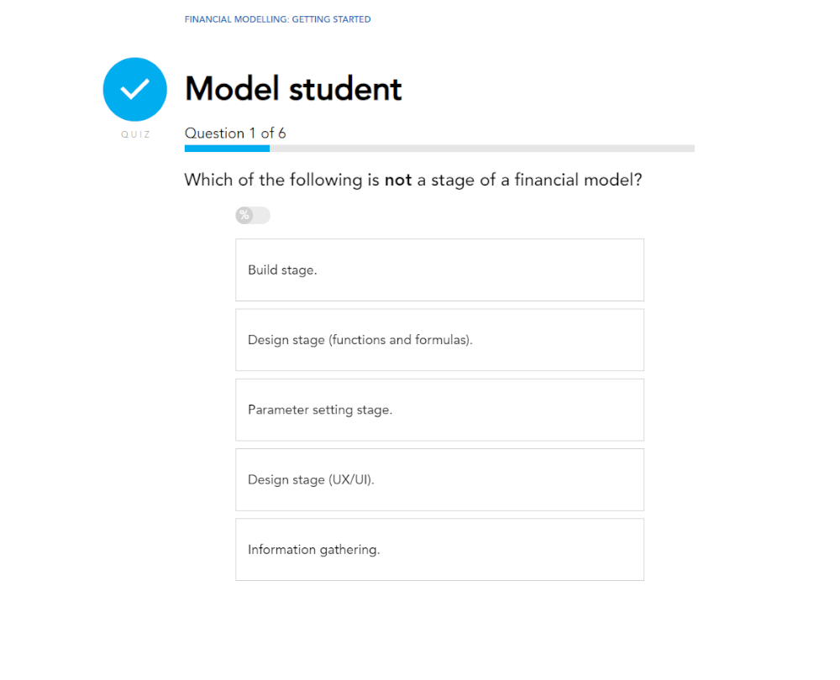This screenshot has width=840, height=680.
Task: Click the bold word 'not' in the question
Action: pyautogui.click(x=398, y=180)
